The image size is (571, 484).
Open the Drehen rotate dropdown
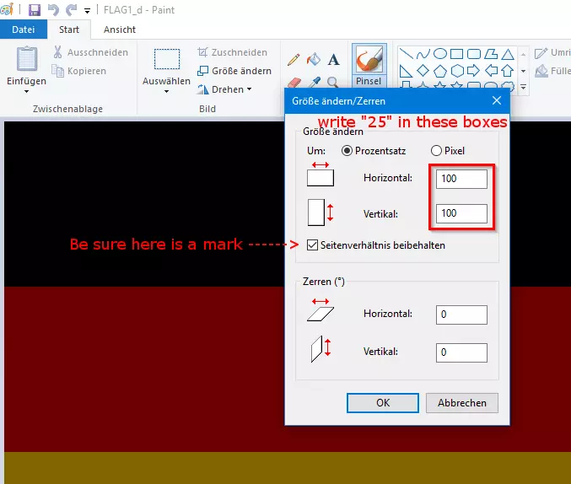coord(224,89)
